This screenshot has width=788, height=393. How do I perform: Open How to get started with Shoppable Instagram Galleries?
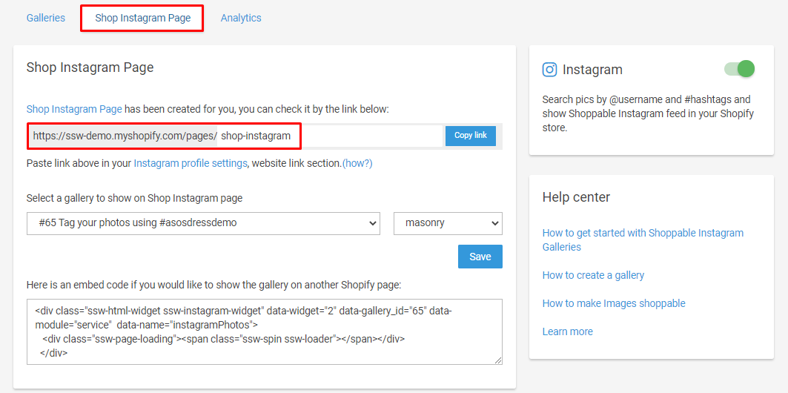pyautogui.click(x=643, y=240)
